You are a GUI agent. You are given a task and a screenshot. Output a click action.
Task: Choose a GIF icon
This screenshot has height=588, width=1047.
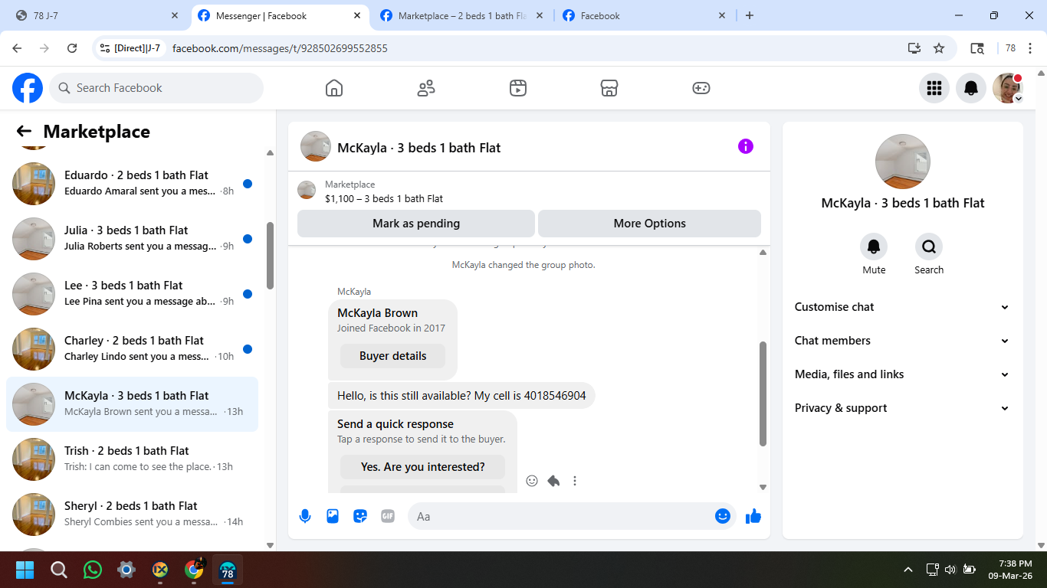click(x=388, y=516)
